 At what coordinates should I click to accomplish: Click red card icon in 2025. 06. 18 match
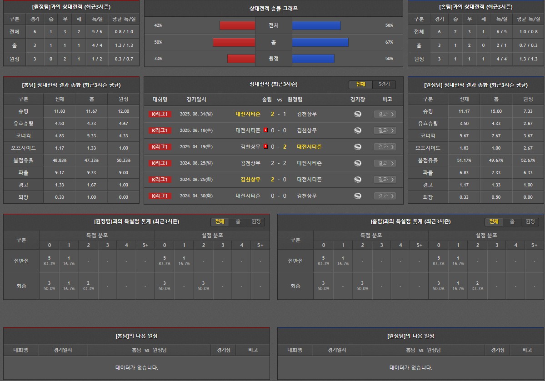(265, 130)
